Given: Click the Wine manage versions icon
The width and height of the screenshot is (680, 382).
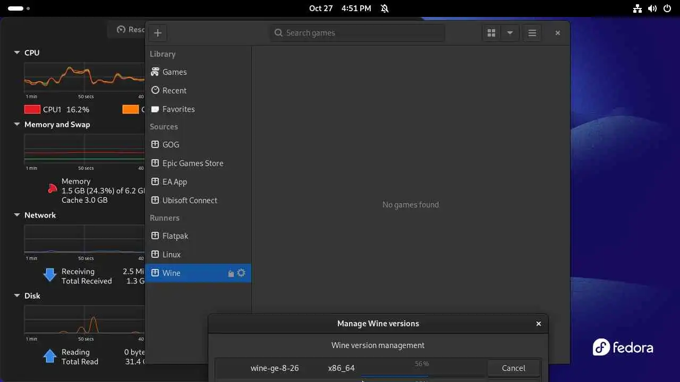Looking at the screenshot, I should (231, 273).
